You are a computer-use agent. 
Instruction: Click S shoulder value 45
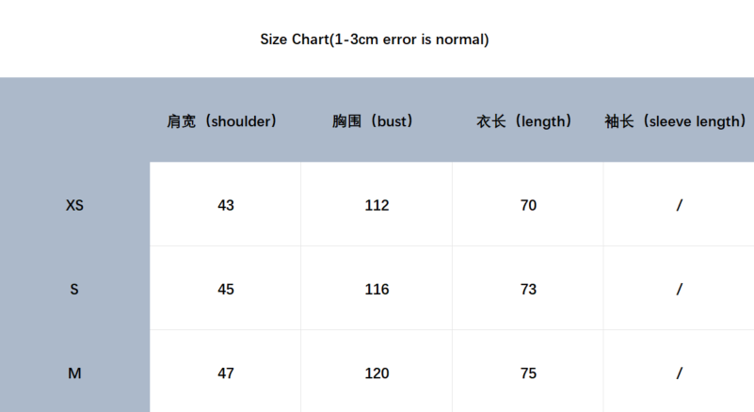click(x=226, y=290)
